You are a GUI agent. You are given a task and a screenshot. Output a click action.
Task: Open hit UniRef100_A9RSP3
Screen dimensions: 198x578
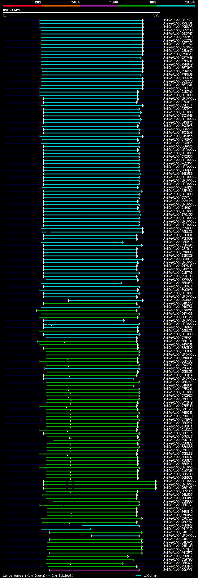[178, 27]
